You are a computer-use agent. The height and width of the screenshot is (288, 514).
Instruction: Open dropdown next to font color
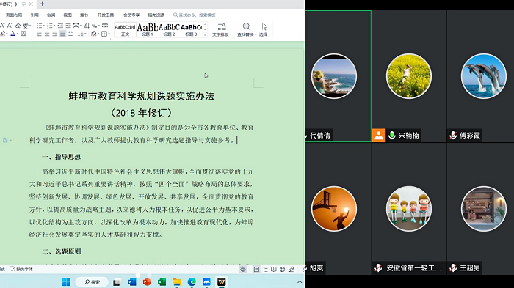click(x=18, y=34)
